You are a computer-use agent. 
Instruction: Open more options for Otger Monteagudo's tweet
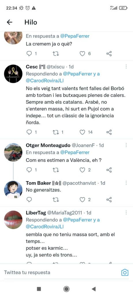point(126,145)
